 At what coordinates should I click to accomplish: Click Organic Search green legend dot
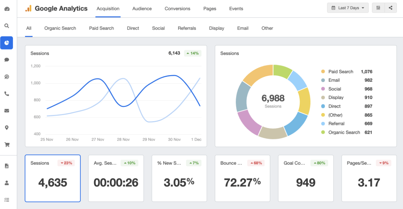[x=323, y=132]
